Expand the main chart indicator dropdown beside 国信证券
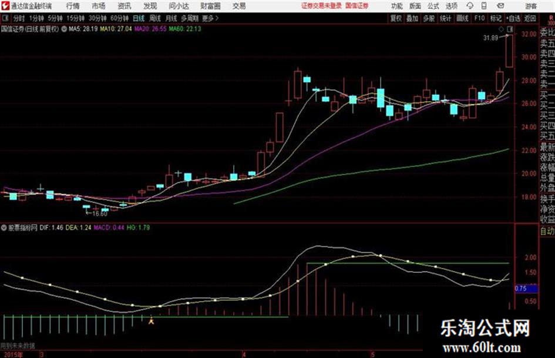The height and width of the screenshot is (358, 555). (x=64, y=29)
